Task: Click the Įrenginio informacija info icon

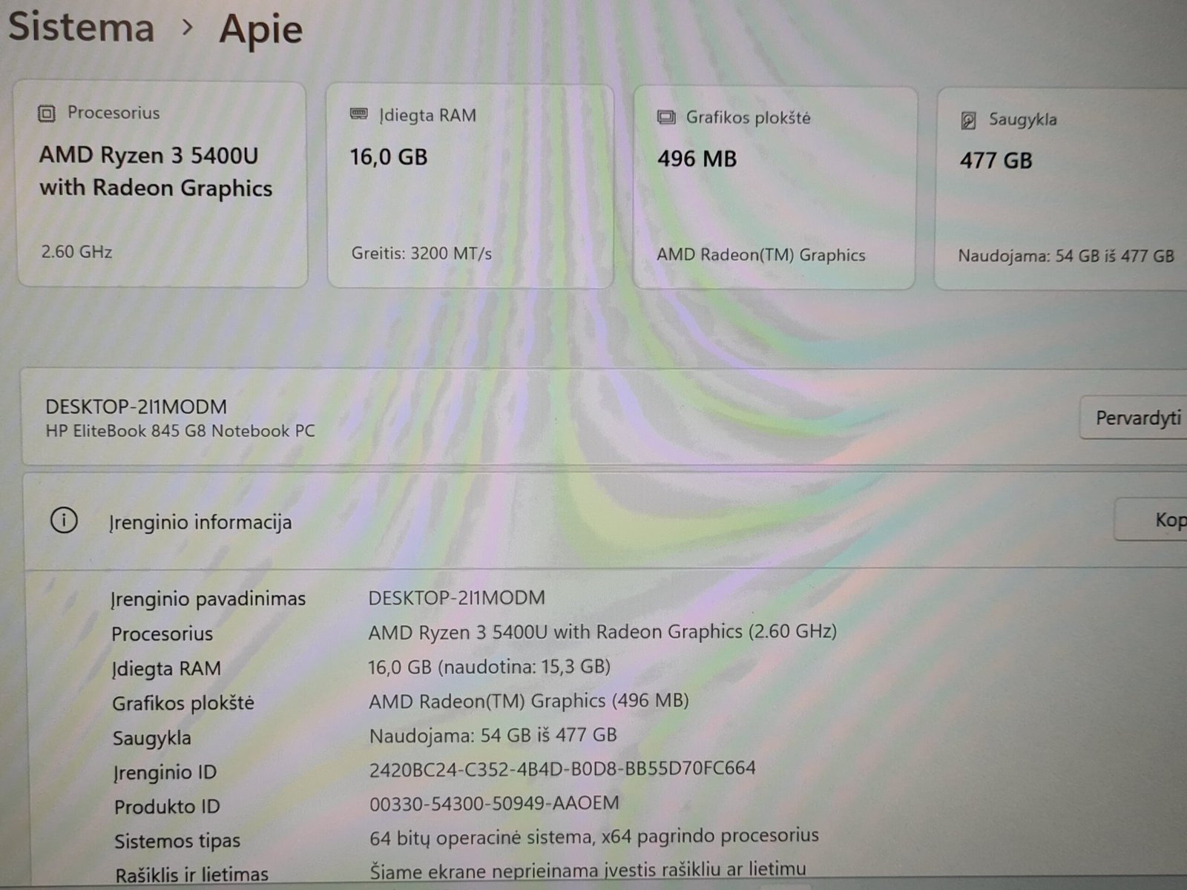Action: pyautogui.click(x=64, y=521)
